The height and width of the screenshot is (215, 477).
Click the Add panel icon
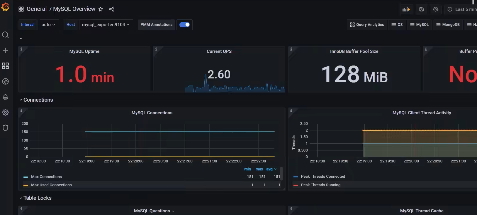[x=406, y=9]
